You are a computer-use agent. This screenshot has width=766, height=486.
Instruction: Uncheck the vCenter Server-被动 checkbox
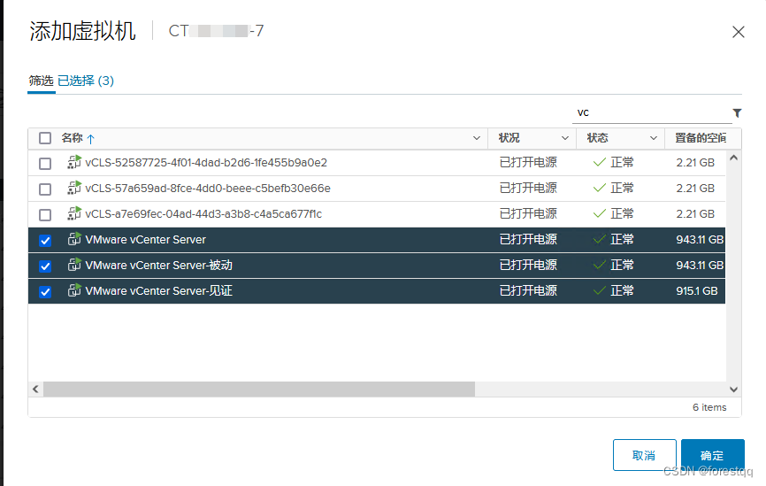point(45,266)
